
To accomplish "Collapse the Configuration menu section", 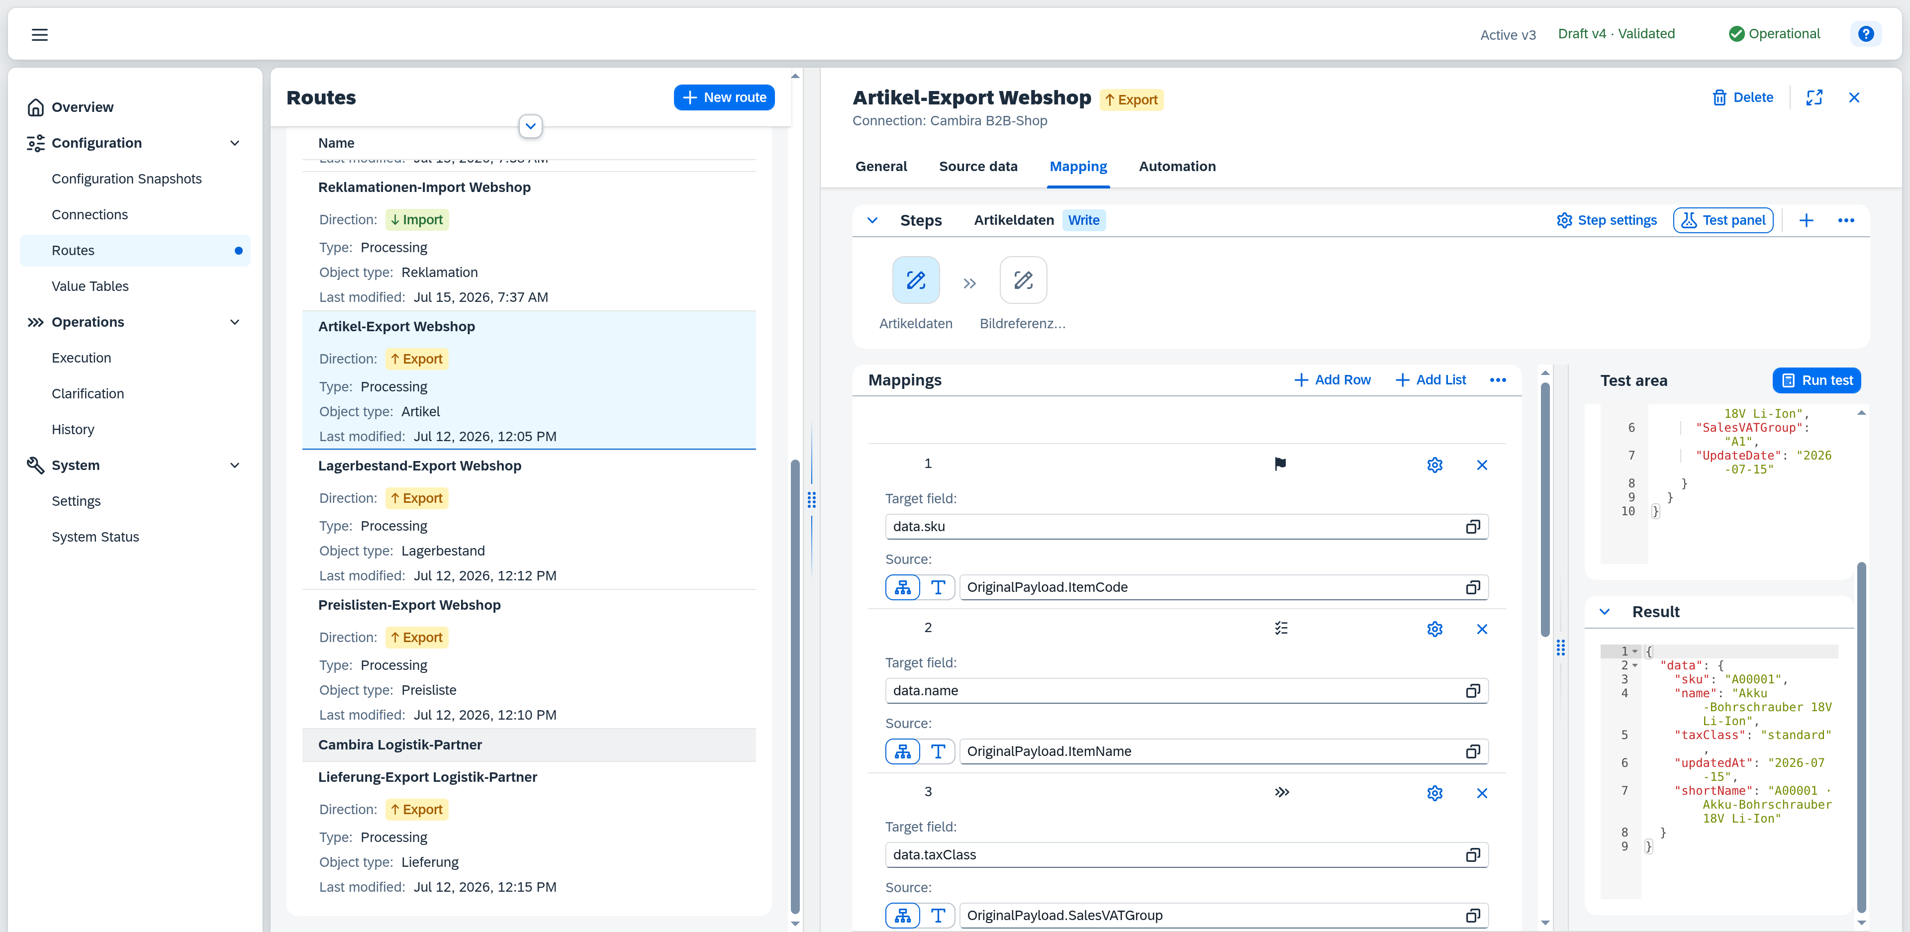I will tap(234, 143).
